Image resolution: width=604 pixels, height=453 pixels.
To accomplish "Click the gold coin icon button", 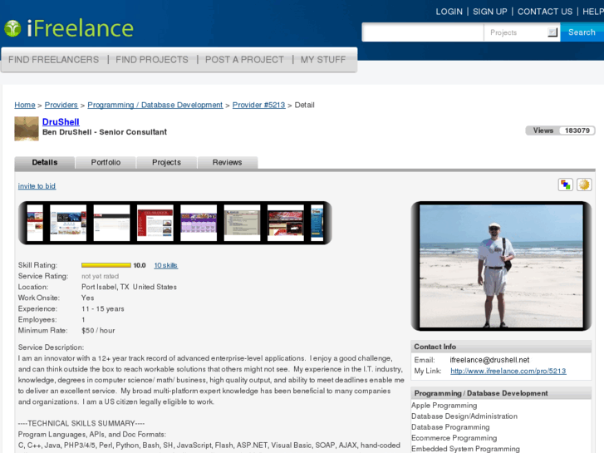I will coord(584,185).
